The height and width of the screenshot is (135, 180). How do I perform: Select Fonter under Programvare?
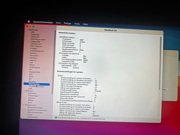point(30,115)
